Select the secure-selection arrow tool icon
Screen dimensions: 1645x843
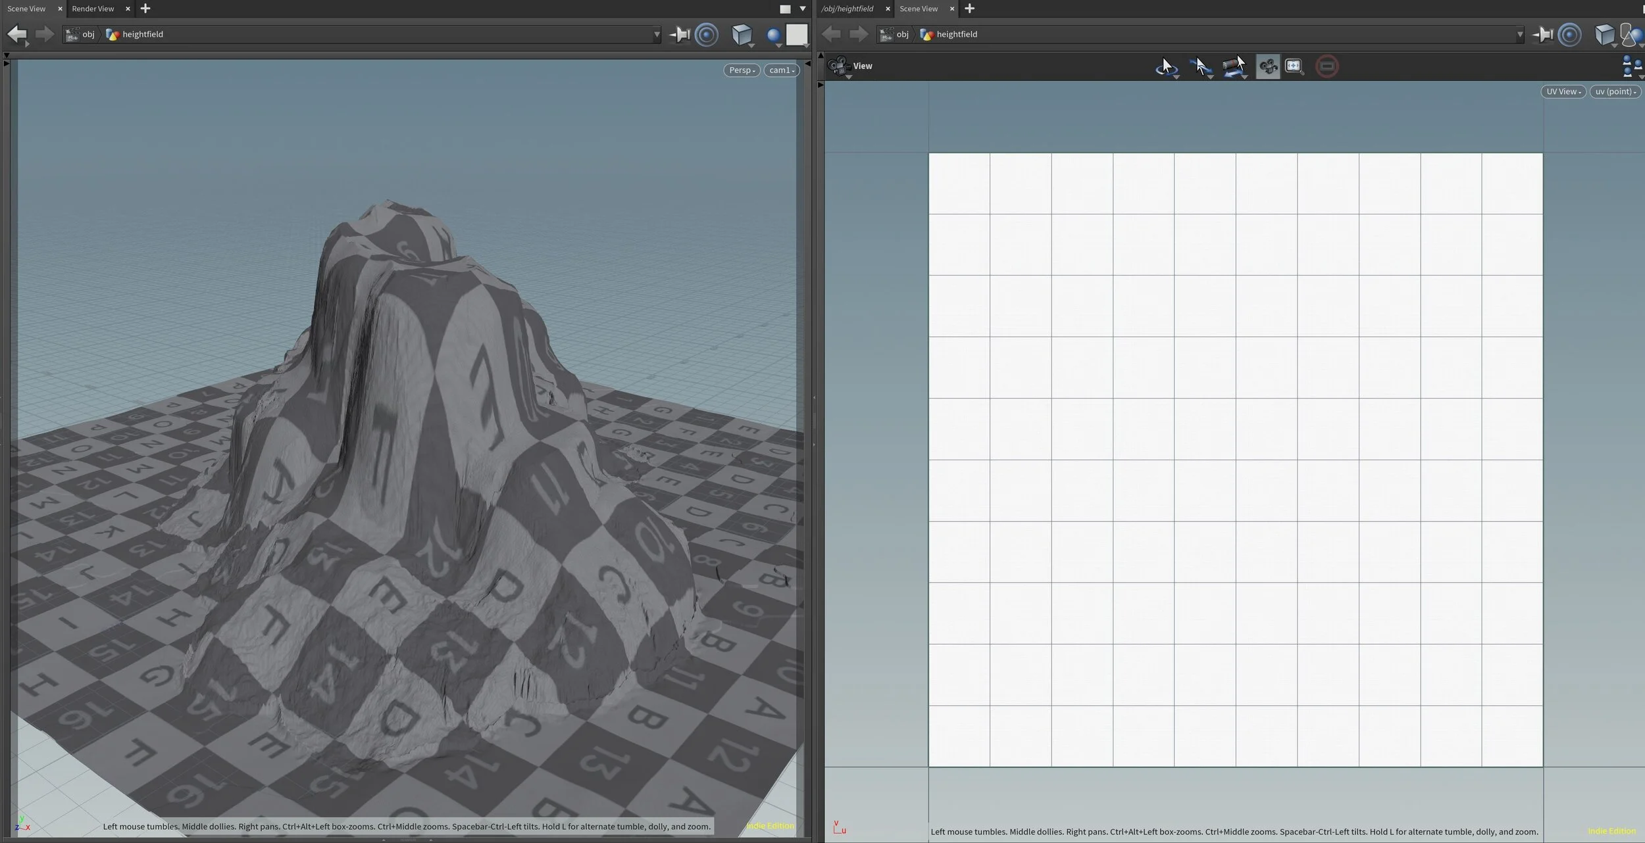tap(1200, 66)
